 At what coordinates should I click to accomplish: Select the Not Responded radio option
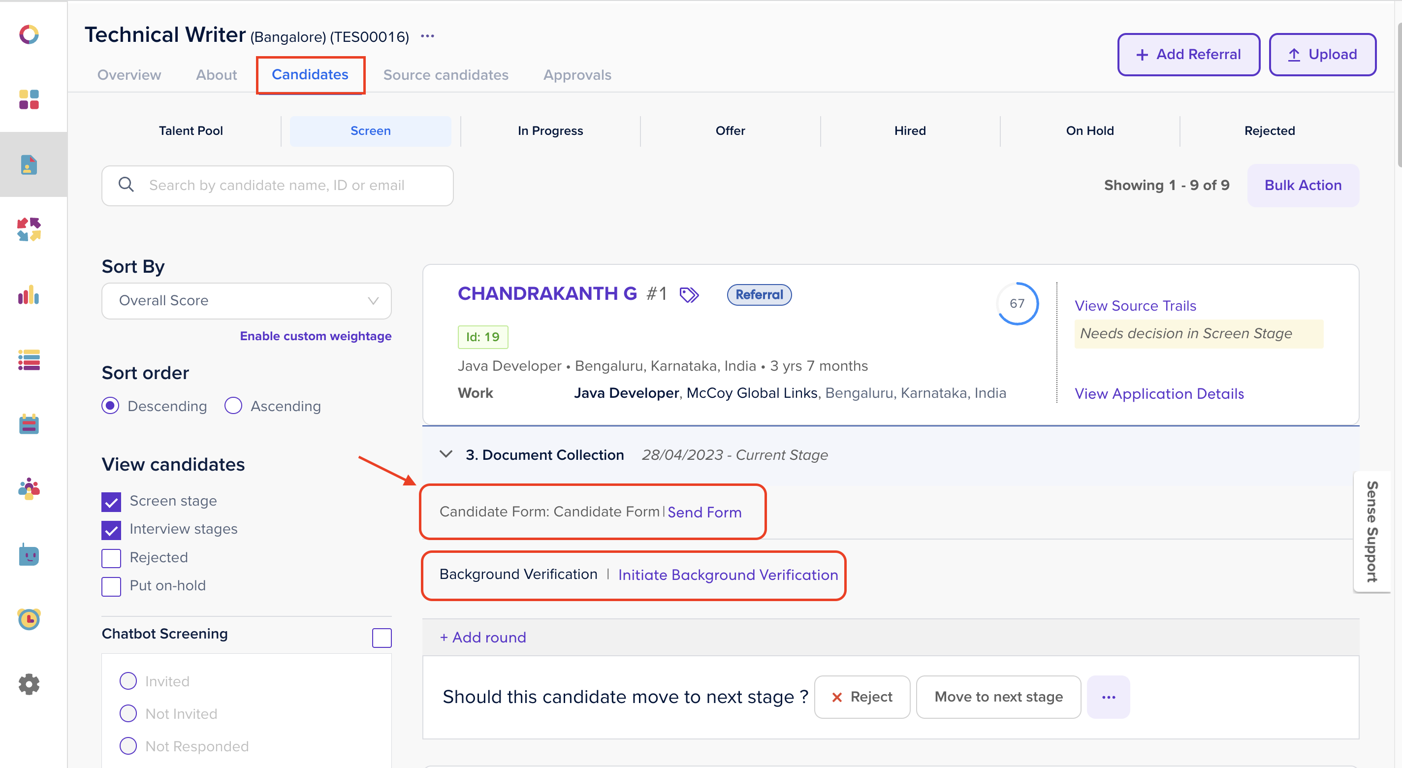[x=128, y=746]
